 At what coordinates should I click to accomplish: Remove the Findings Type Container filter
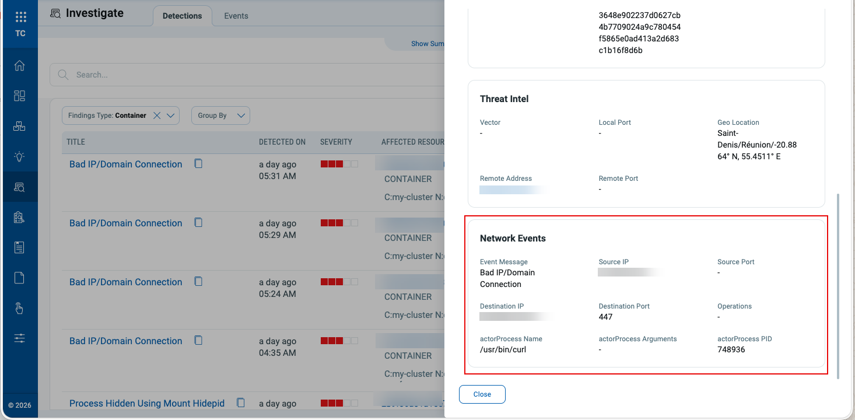[x=156, y=116]
